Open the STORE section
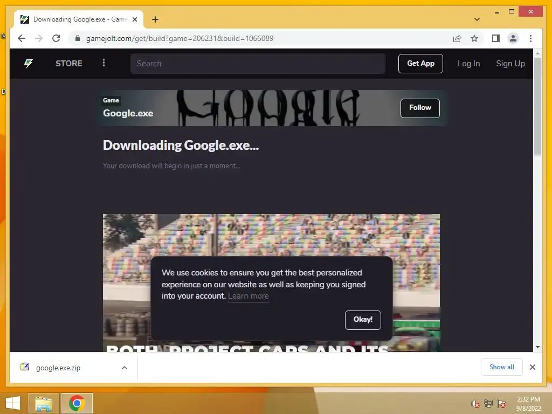The image size is (552, 414). pyautogui.click(x=68, y=64)
